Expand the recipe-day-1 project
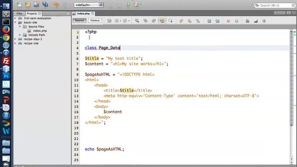Viewport: 297px width, 167px height. 15,39
